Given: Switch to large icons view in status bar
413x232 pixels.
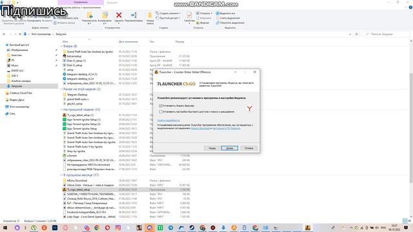Looking at the screenshot, I should click(410, 221).
